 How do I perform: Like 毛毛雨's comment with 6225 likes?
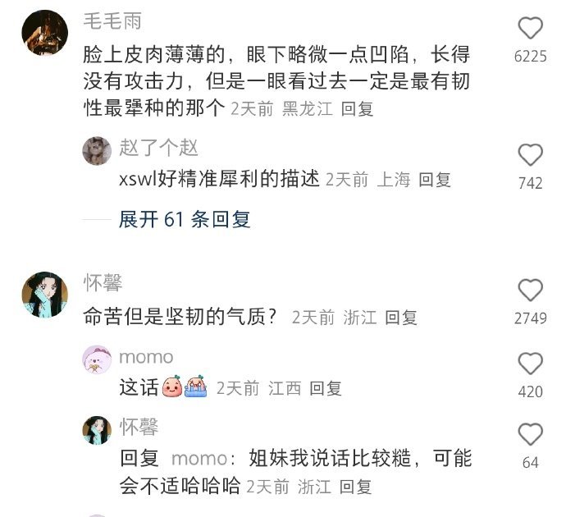click(530, 28)
